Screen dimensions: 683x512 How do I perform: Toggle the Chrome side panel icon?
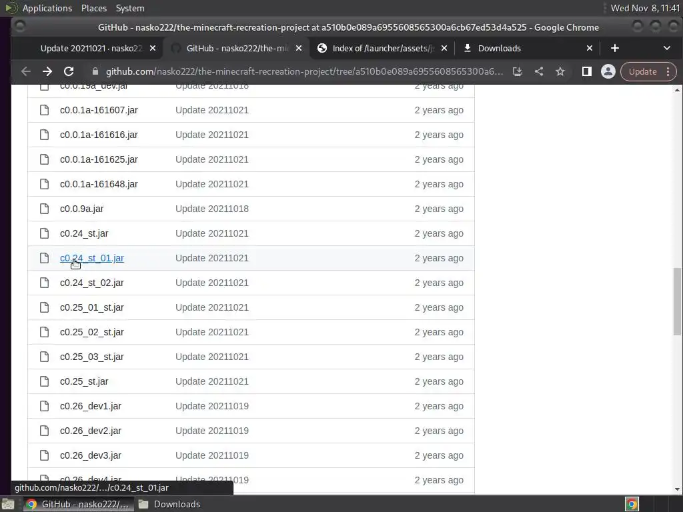[587, 71]
